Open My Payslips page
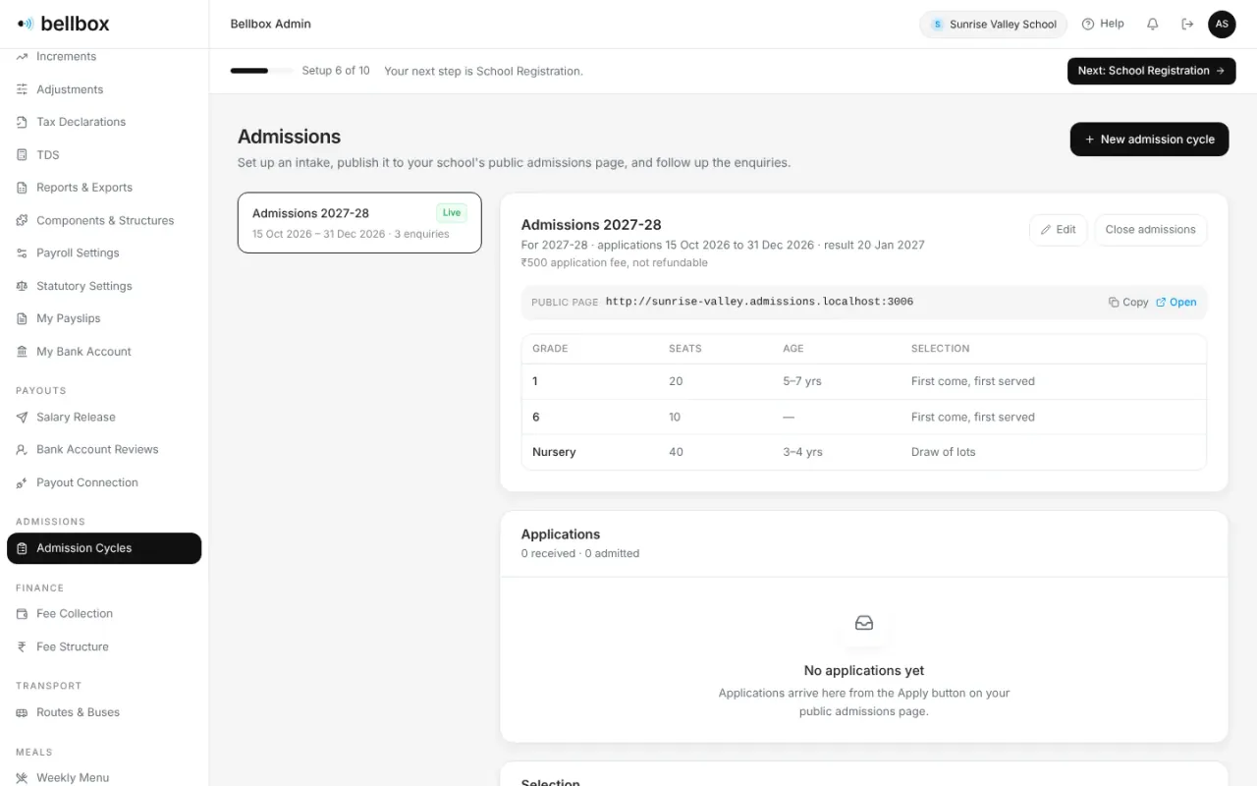The image size is (1257, 786). [104, 318]
